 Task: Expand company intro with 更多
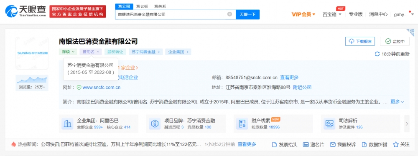[x=397, y=102]
